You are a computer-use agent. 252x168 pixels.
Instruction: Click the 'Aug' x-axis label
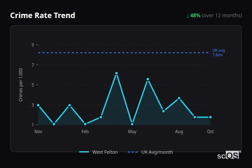click(x=179, y=131)
